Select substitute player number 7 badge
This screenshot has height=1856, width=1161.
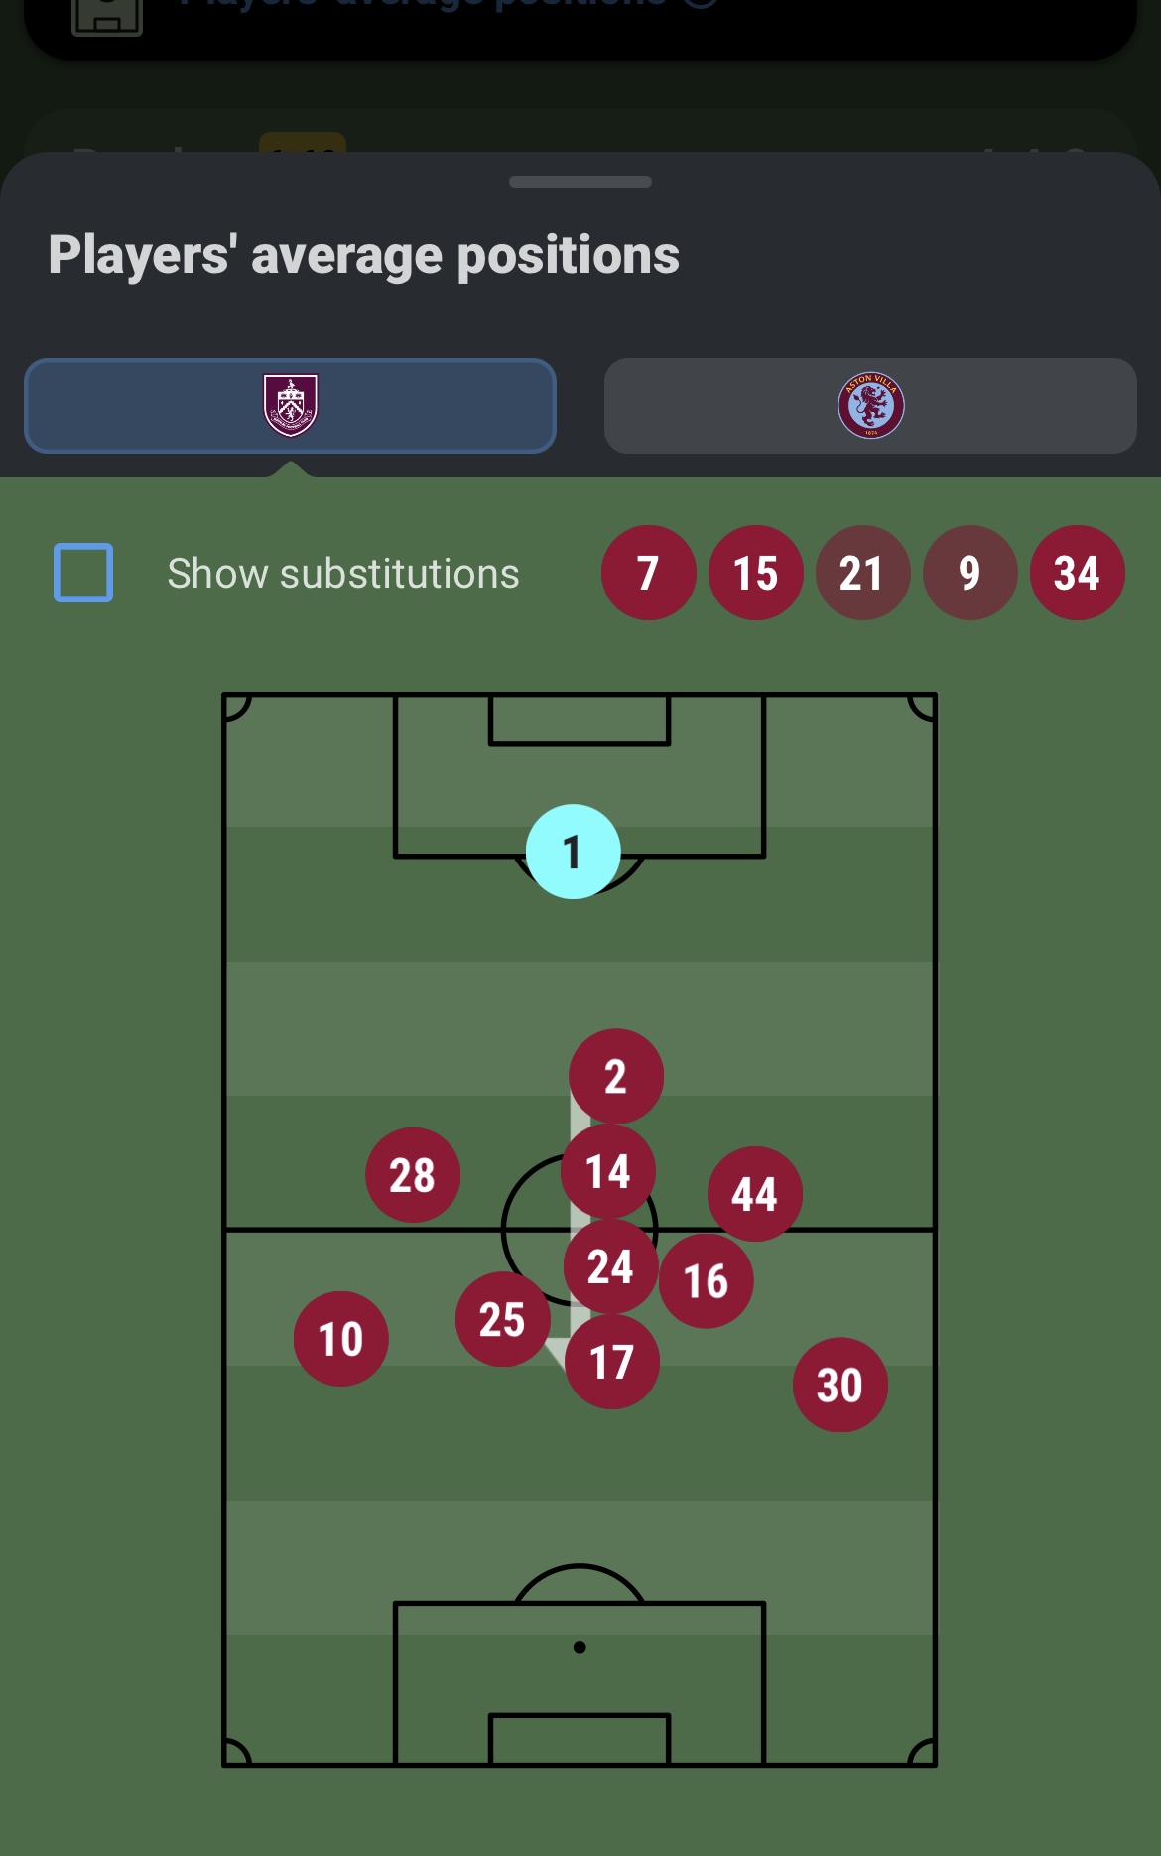(x=648, y=573)
